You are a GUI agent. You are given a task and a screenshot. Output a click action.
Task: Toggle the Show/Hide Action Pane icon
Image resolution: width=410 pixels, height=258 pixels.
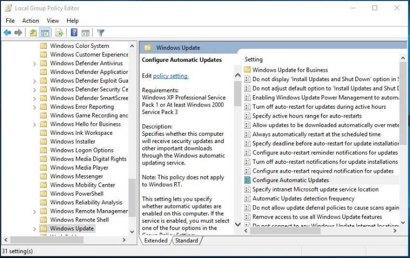point(85,33)
